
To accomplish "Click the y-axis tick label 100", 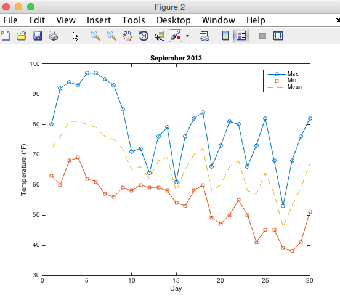I will pos(34,64).
